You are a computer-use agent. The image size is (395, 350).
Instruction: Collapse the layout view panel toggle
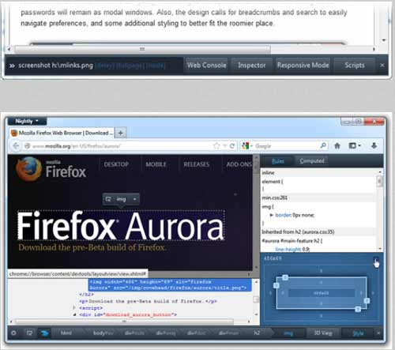coord(376,260)
